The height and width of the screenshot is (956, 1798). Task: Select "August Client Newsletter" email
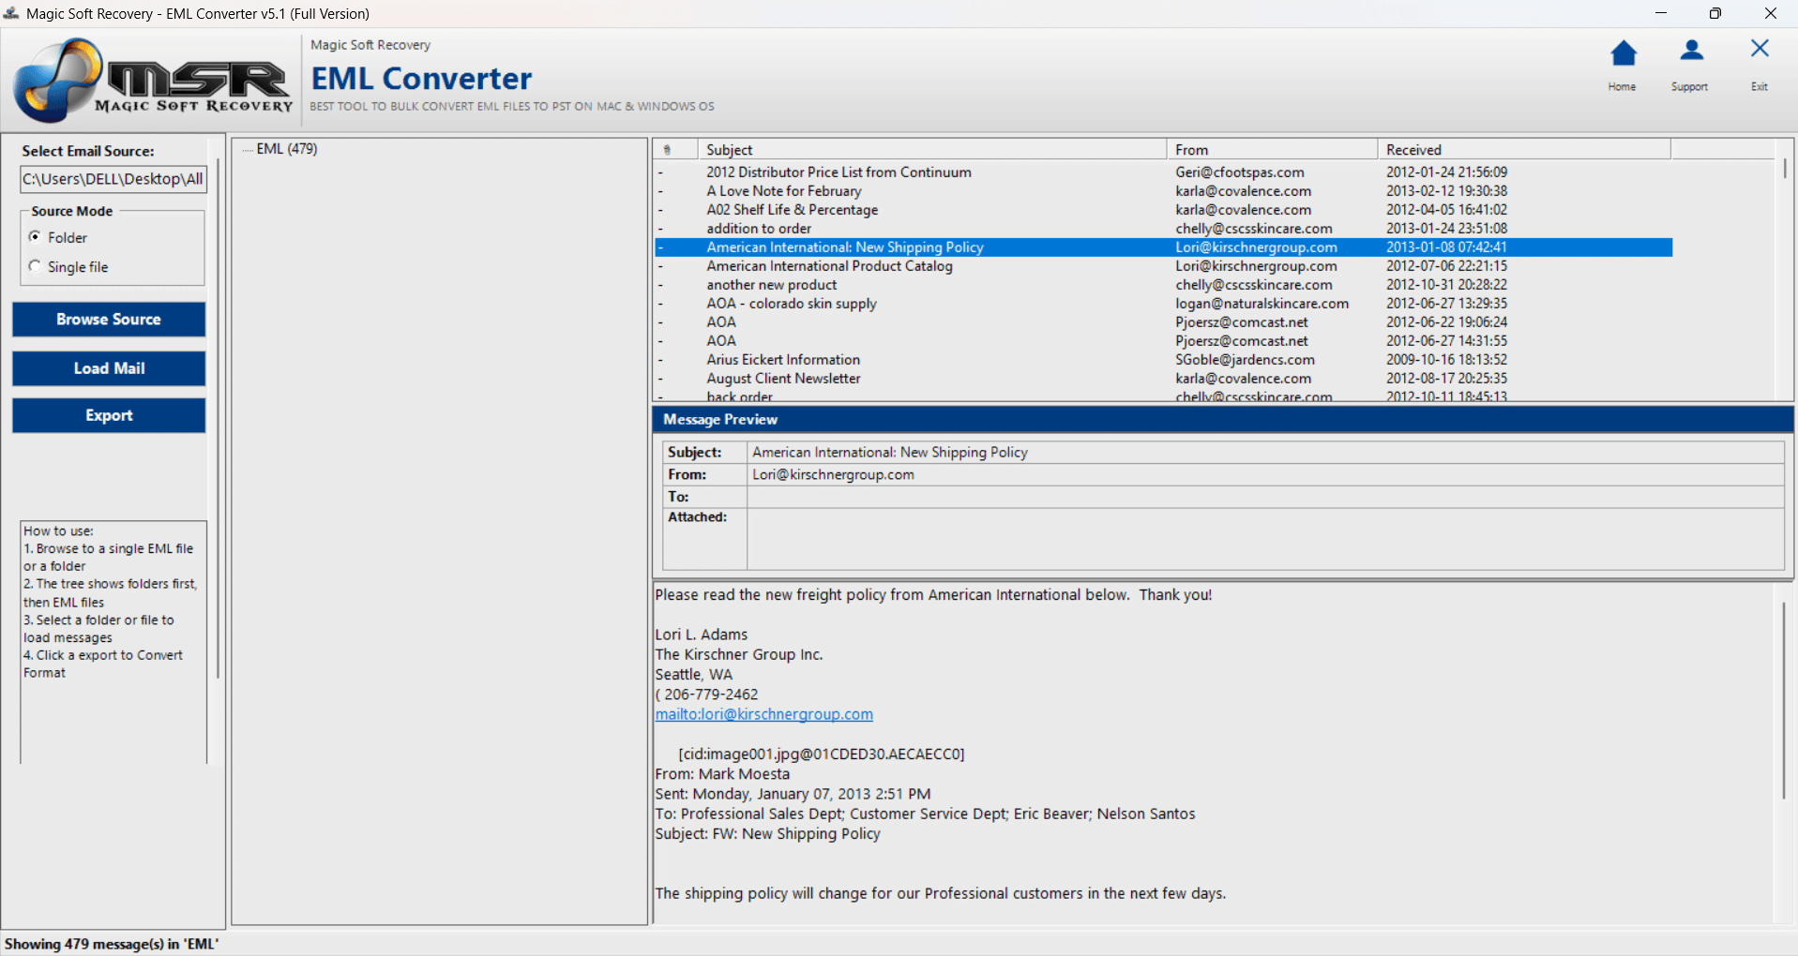pos(1163,379)
